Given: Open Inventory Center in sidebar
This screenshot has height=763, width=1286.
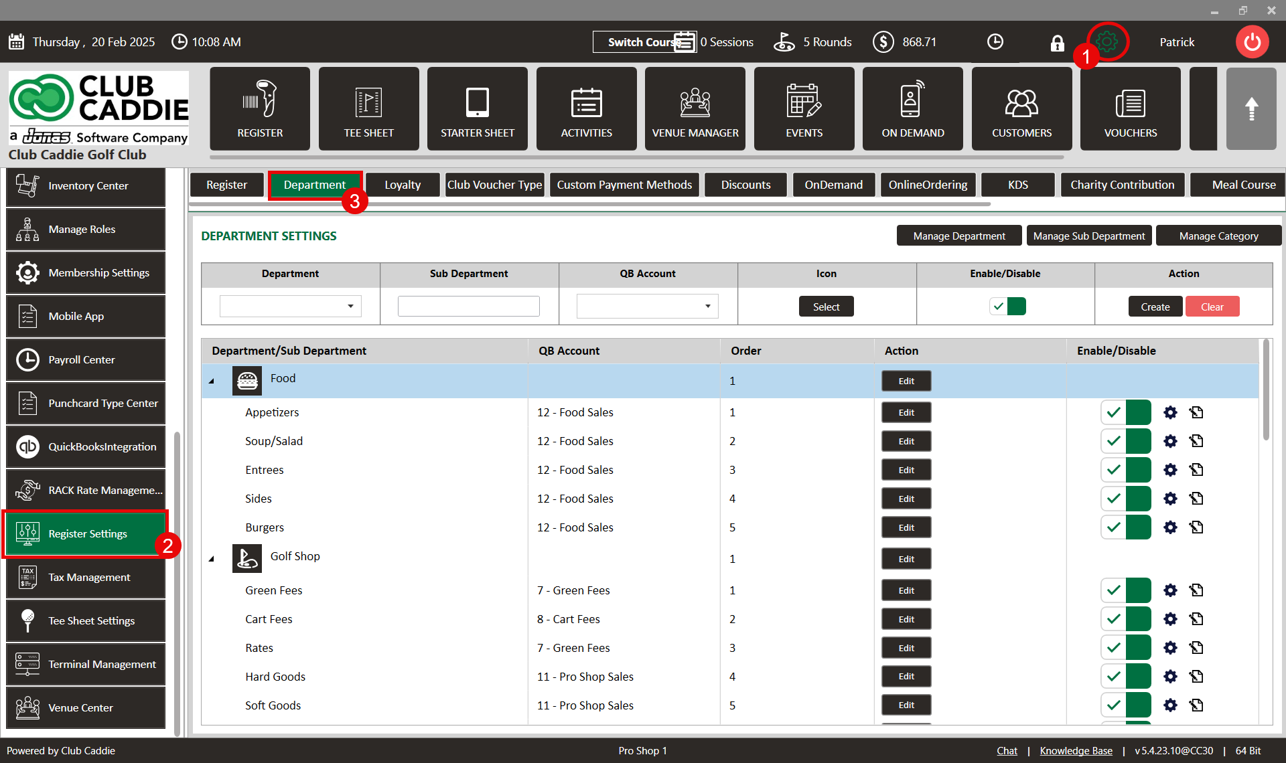Looking at the screenshot, I should (x=86, y=185).
